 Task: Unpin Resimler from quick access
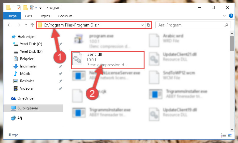tap(61, 81)
